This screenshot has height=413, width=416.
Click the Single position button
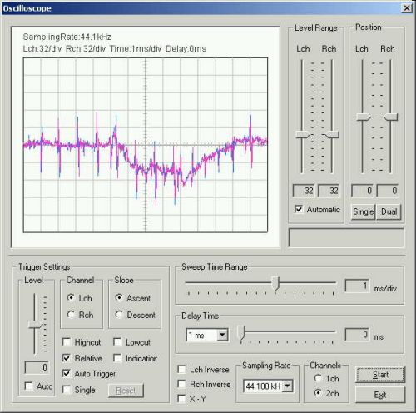pyautogui.click(x=363, y=211)
